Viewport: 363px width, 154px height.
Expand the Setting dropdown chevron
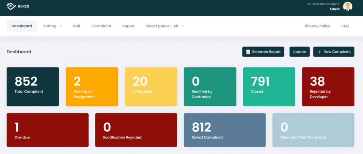(x=61, y=26)
